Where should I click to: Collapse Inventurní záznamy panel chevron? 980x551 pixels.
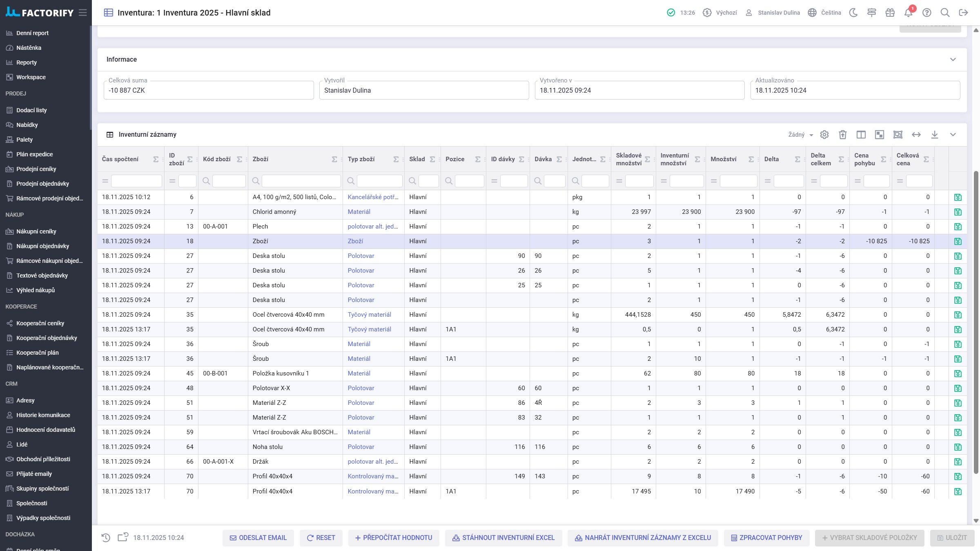coord(953,135)
